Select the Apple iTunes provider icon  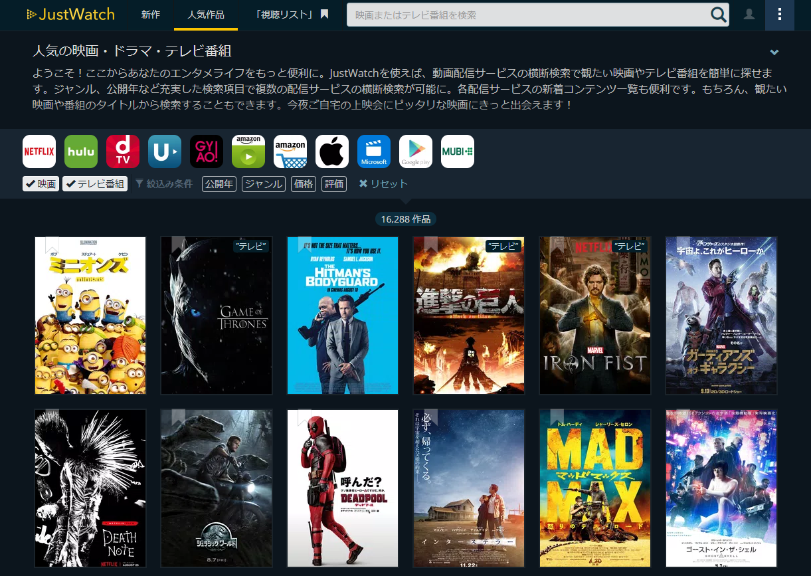click(x=332, y=151)
